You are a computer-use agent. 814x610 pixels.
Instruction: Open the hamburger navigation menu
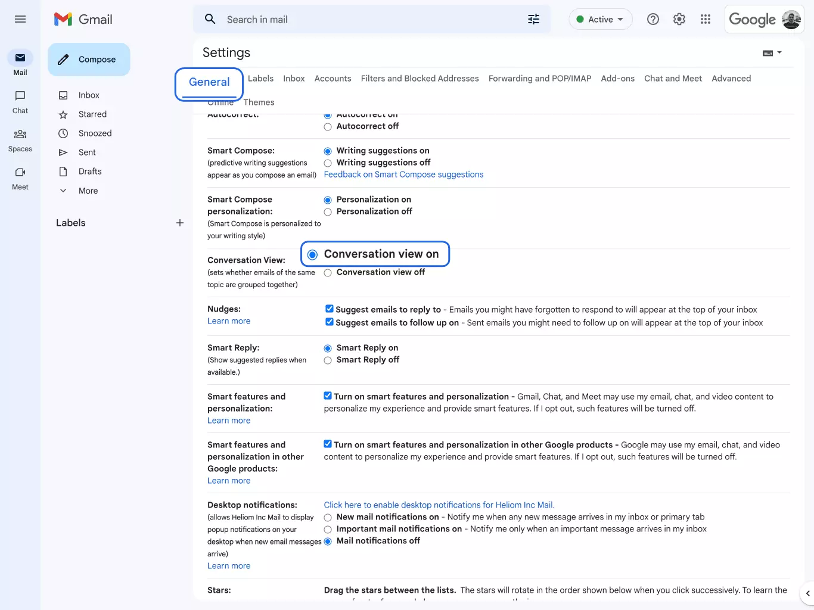coord(20,18)
